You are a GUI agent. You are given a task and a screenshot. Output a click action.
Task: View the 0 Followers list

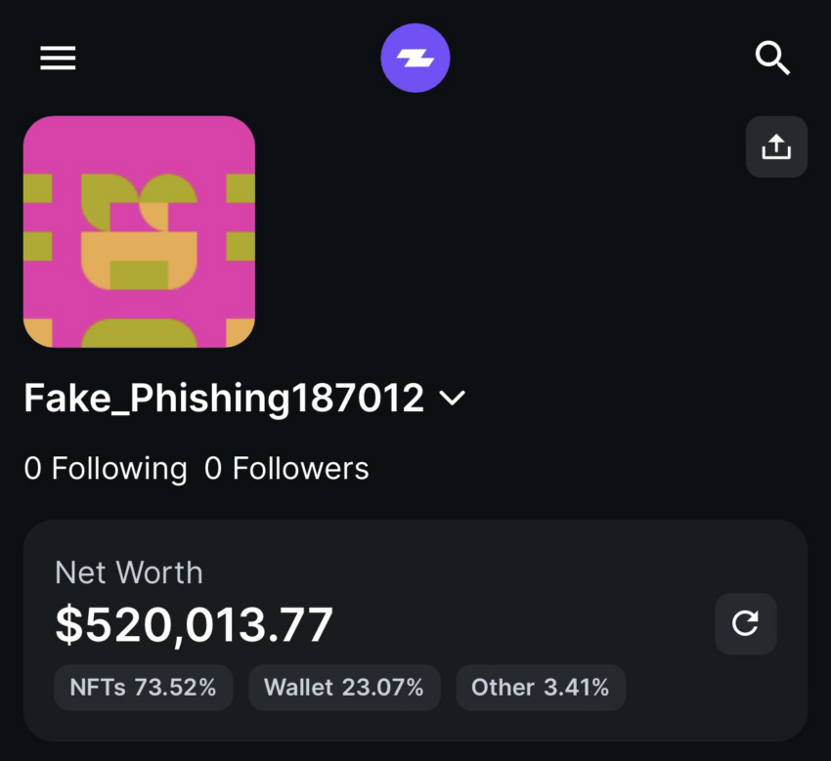click(286, 469)
